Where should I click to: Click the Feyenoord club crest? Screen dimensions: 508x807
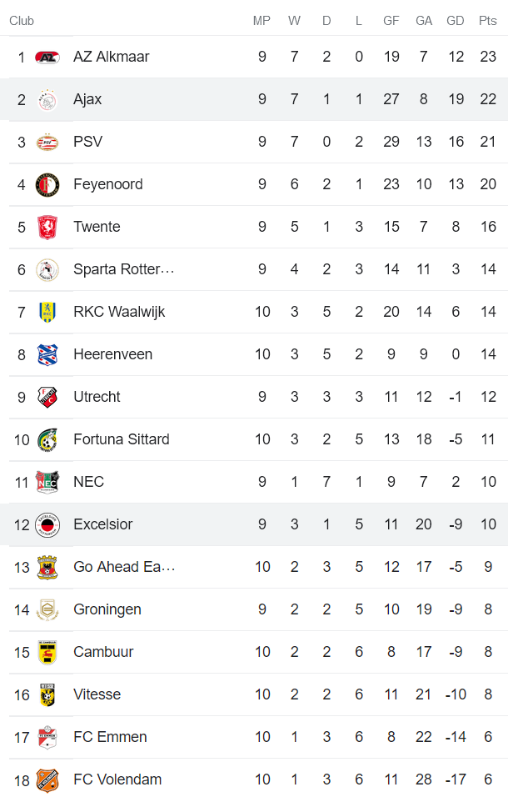click(x=47, y=185)
